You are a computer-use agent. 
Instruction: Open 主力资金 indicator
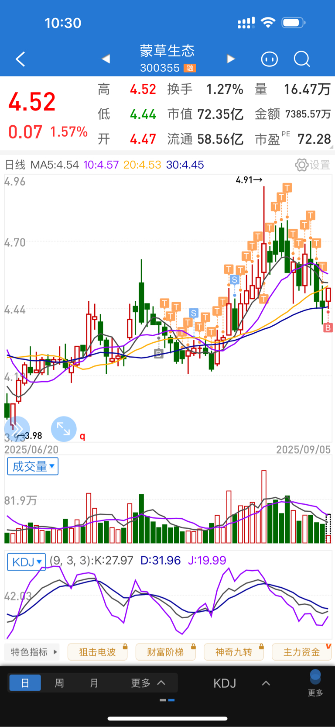tap(301, 652)
